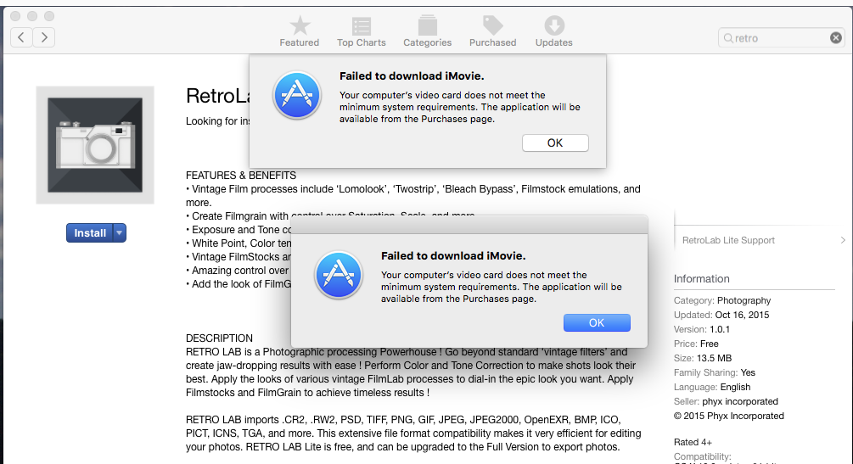The width and height of the screenshot is (853, 464).
Task: Open the Install button dropdown arrow
Action: pyautogui.click(x=120, y=232)
